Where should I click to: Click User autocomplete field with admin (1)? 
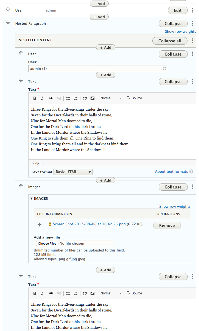click(98, 69)
